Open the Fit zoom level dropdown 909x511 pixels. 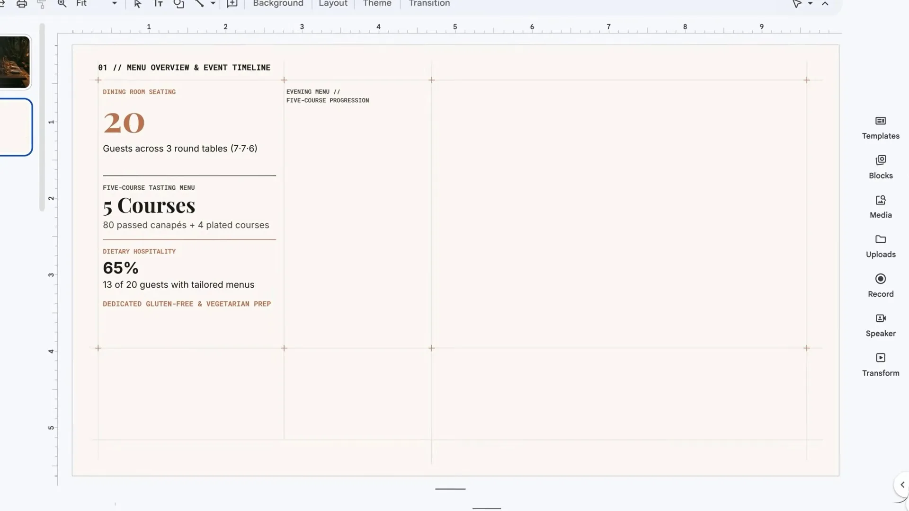click(97, 3)
